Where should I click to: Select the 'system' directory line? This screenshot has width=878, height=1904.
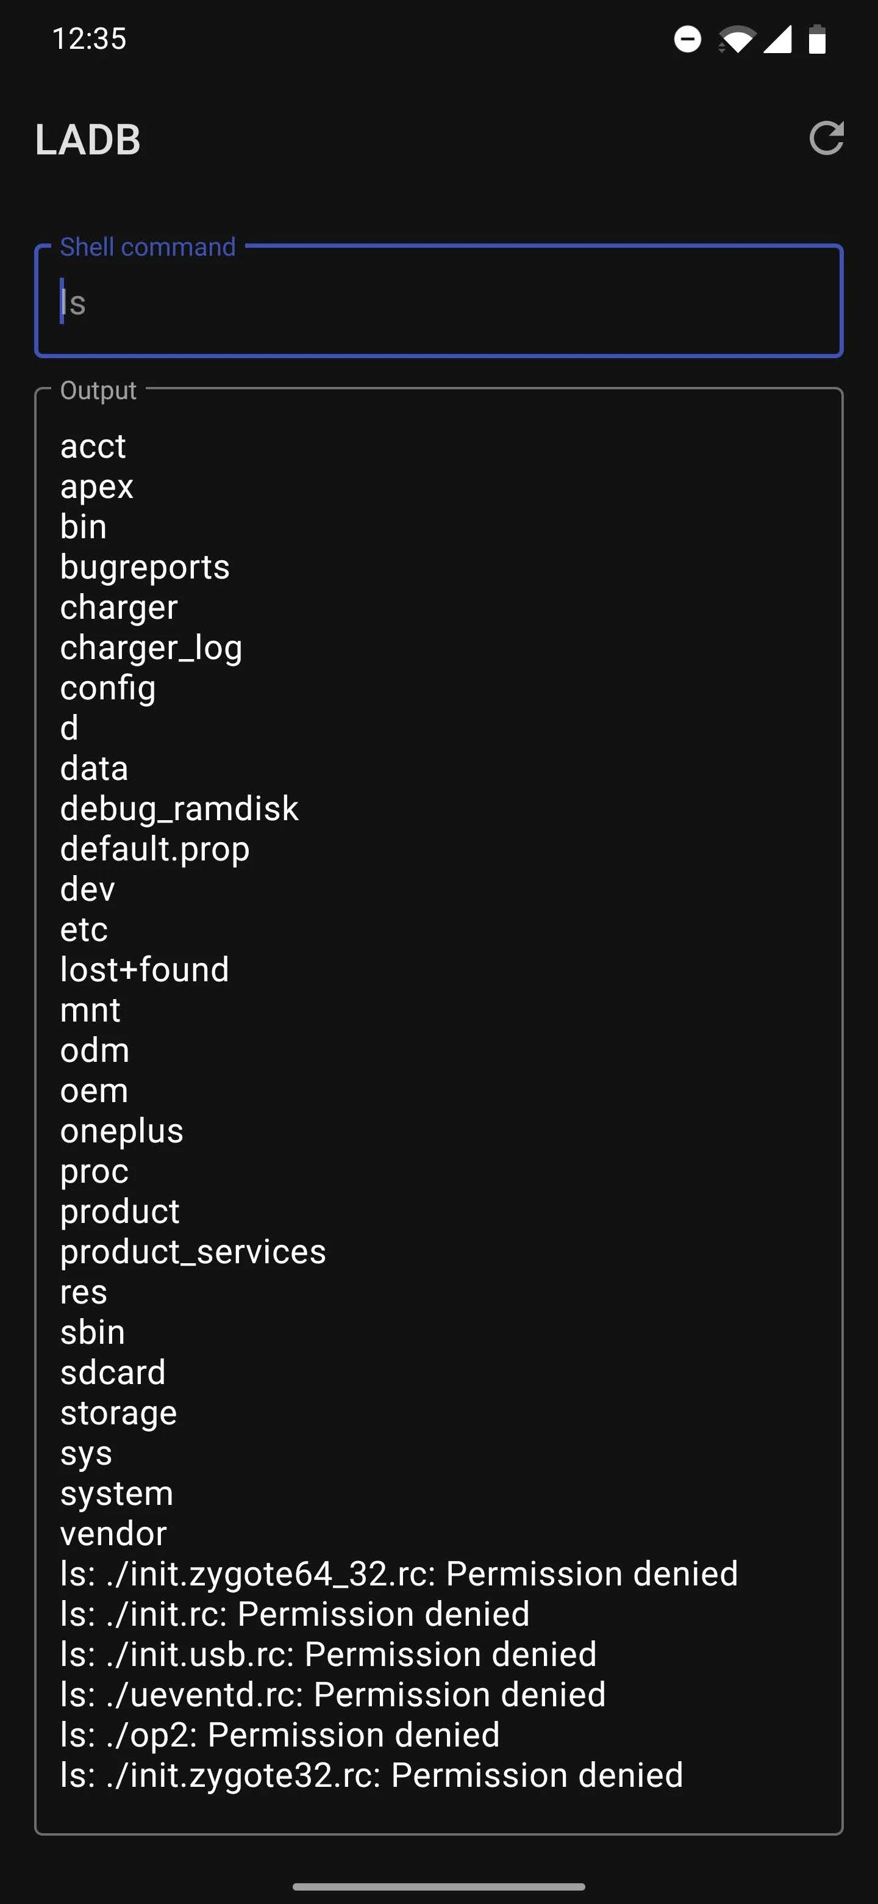(116, 1492)
